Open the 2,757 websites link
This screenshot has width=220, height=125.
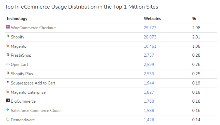[x=149, y=55]
